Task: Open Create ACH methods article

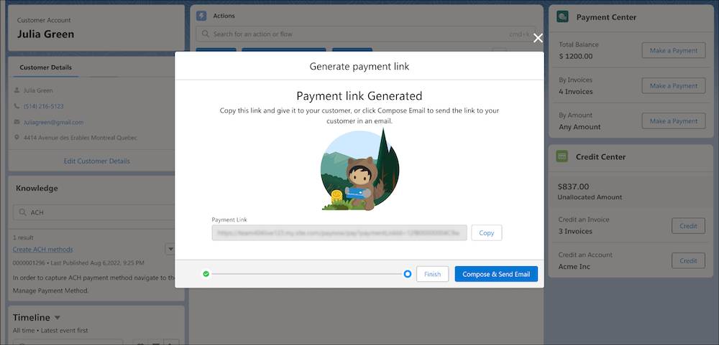Action: 43,250
